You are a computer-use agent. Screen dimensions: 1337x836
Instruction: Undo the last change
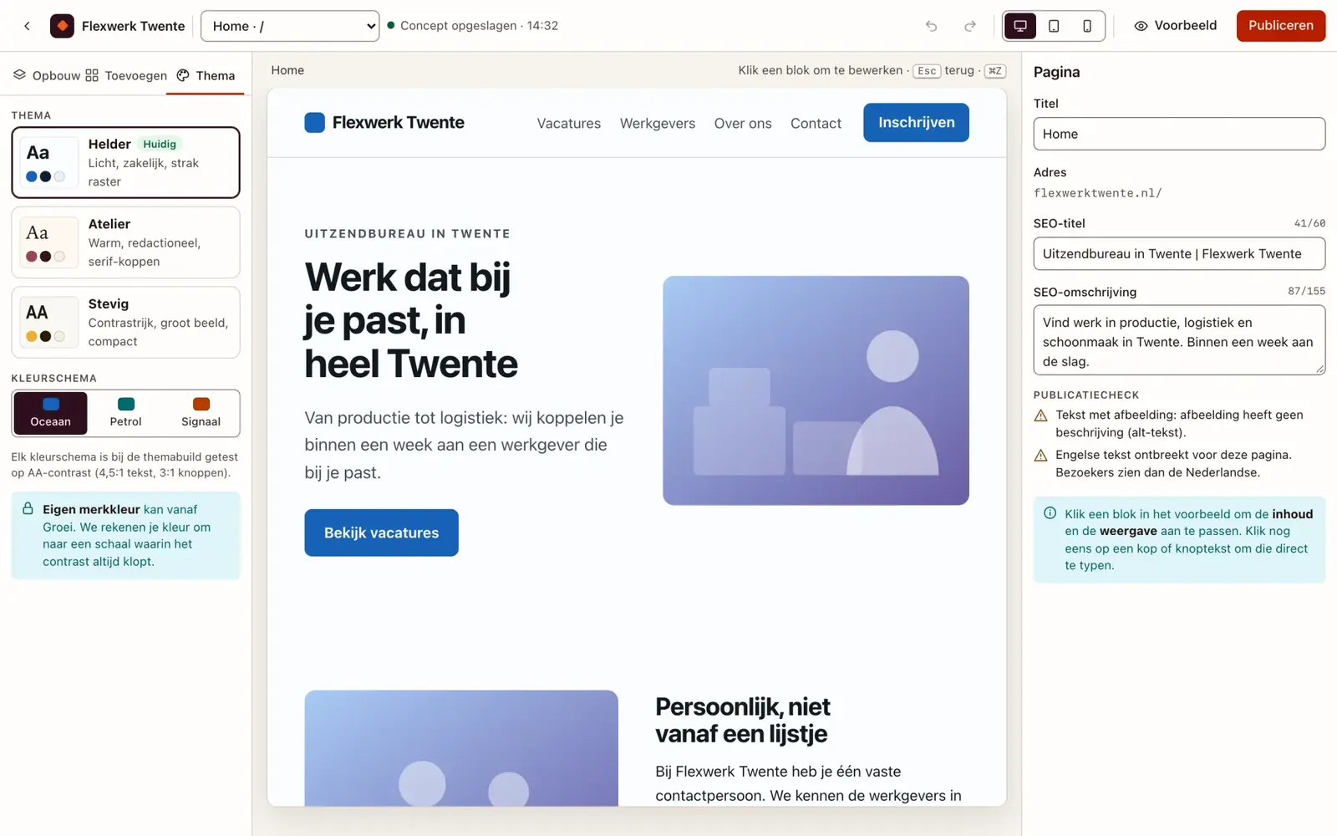click(931, 26)
